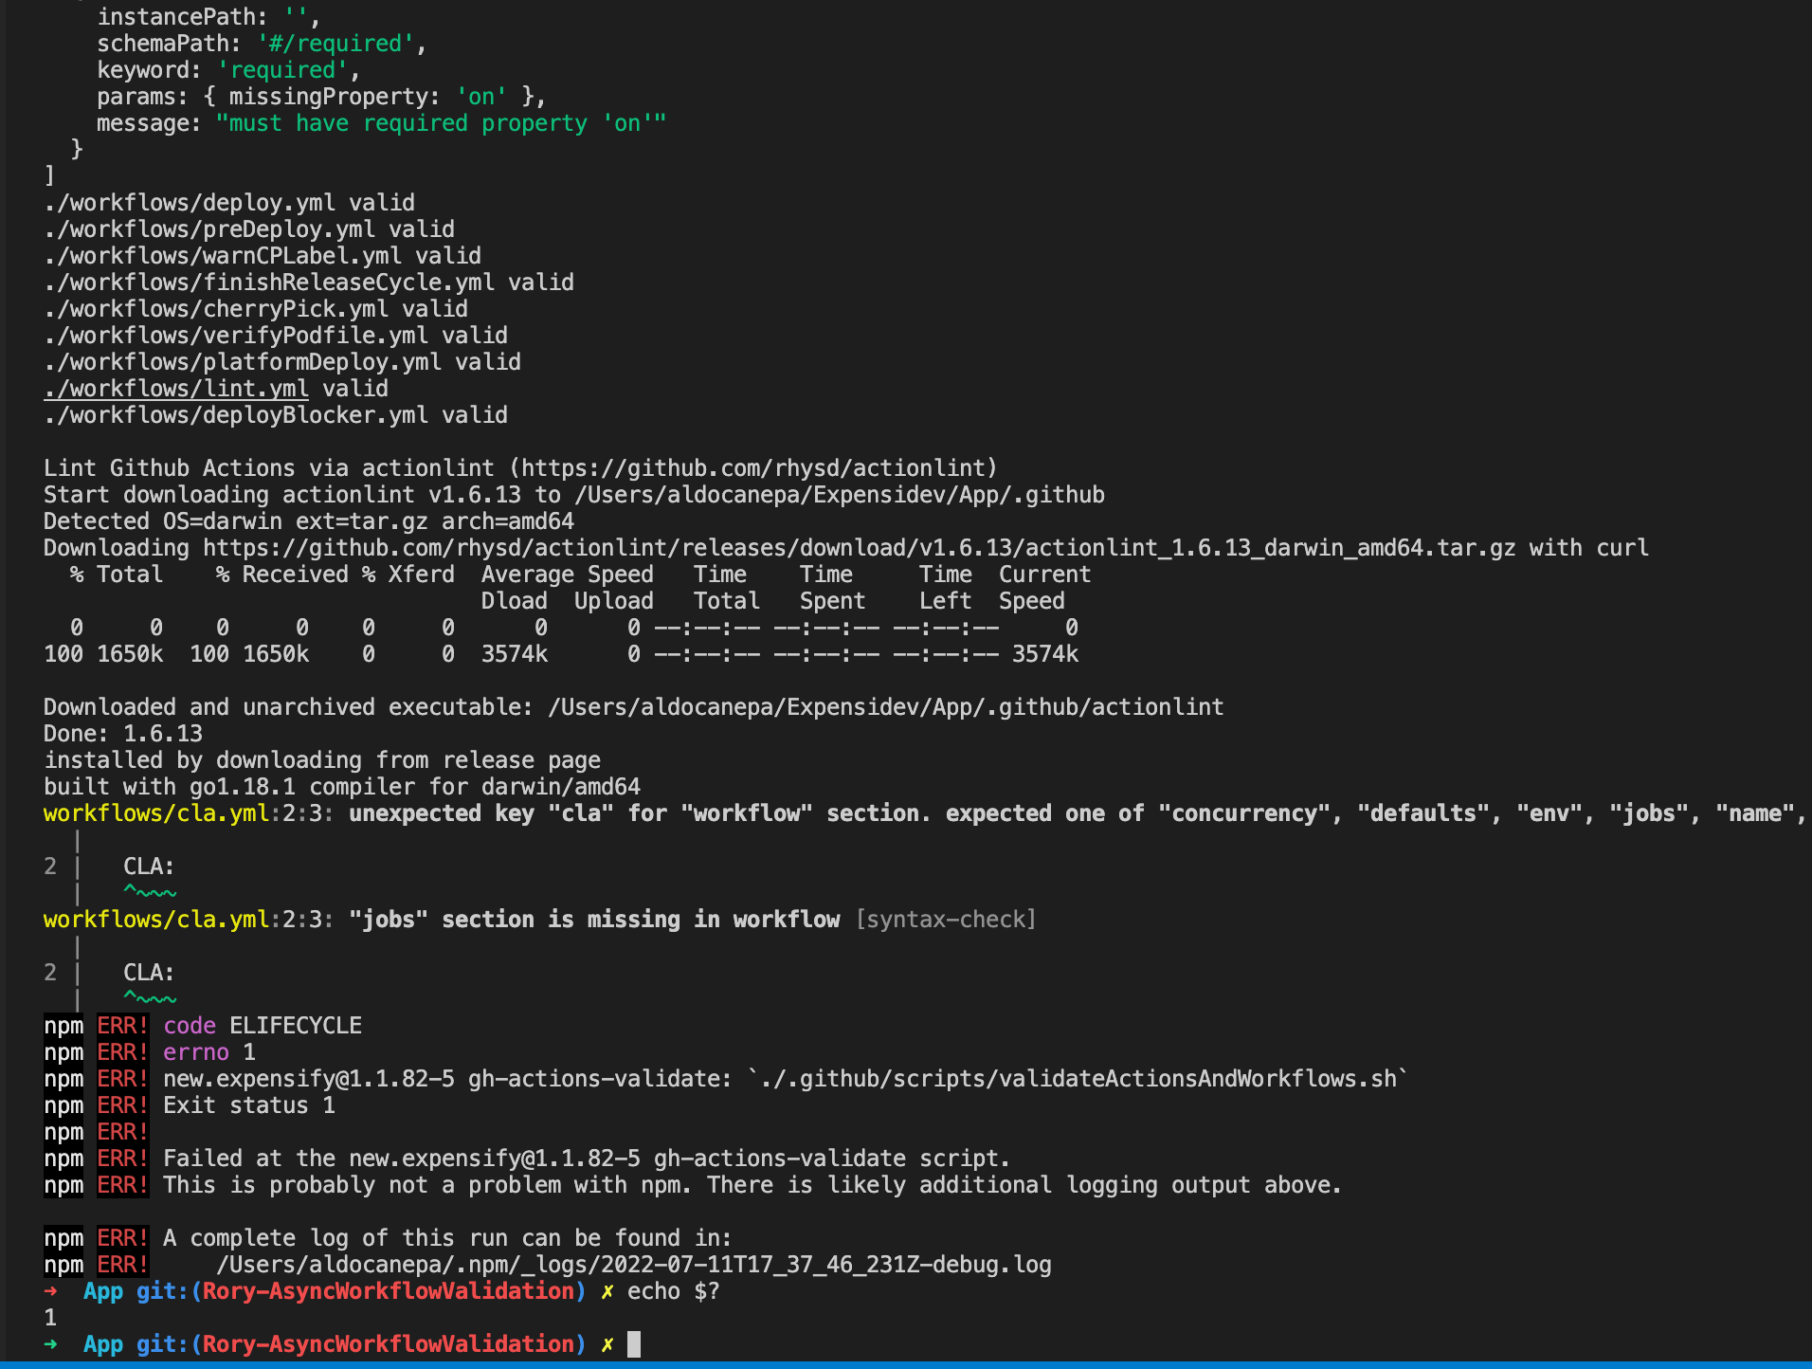
Task: Click ./workflows/finishReleaseCycle.yml valid line
Action: [309, 283]
